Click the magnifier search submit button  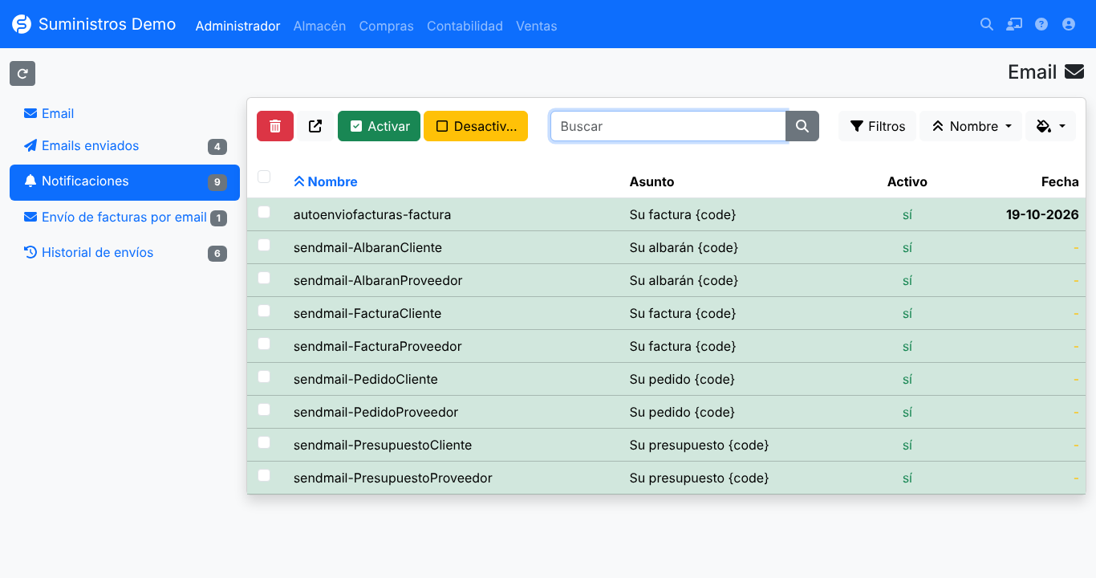click(802, 126)
